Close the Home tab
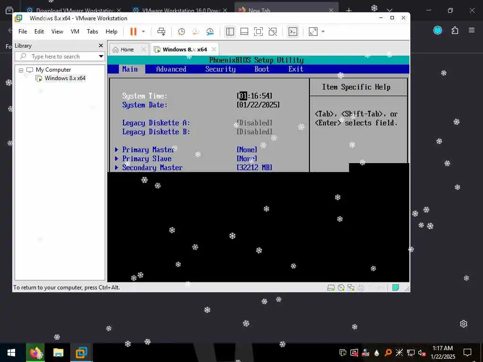The width and height of the screenshot is (483, 362). (x=143, y=49)
